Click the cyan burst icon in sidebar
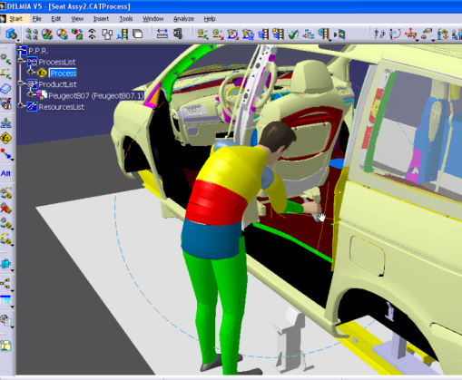Screen dimensions: 462x380 click(x=5, y=263)
